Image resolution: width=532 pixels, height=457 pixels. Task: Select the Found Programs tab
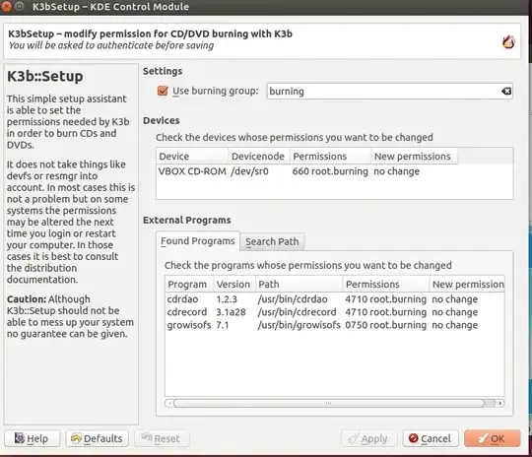click(x=198, y=241)
